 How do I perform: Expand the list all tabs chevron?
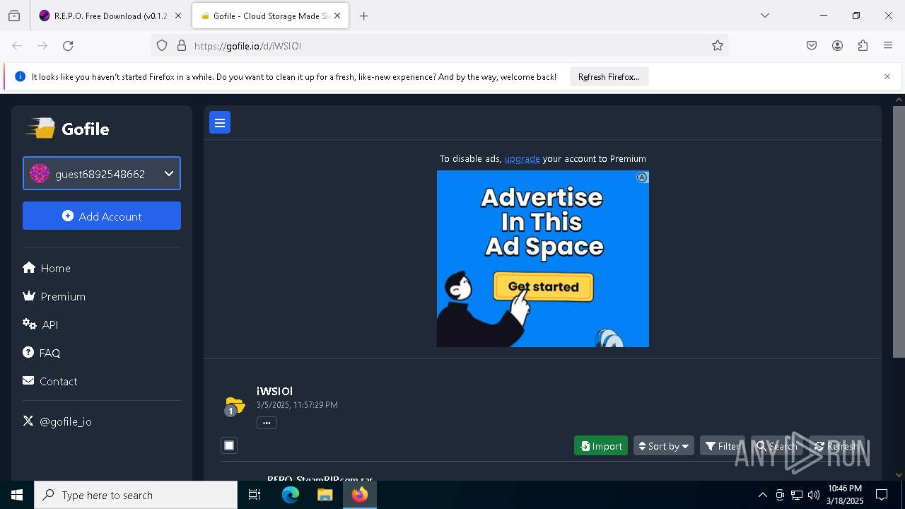point(765,16)
